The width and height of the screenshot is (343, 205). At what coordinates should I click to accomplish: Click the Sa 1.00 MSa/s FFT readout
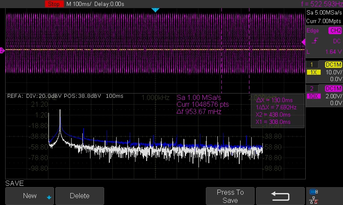(199, 97)
